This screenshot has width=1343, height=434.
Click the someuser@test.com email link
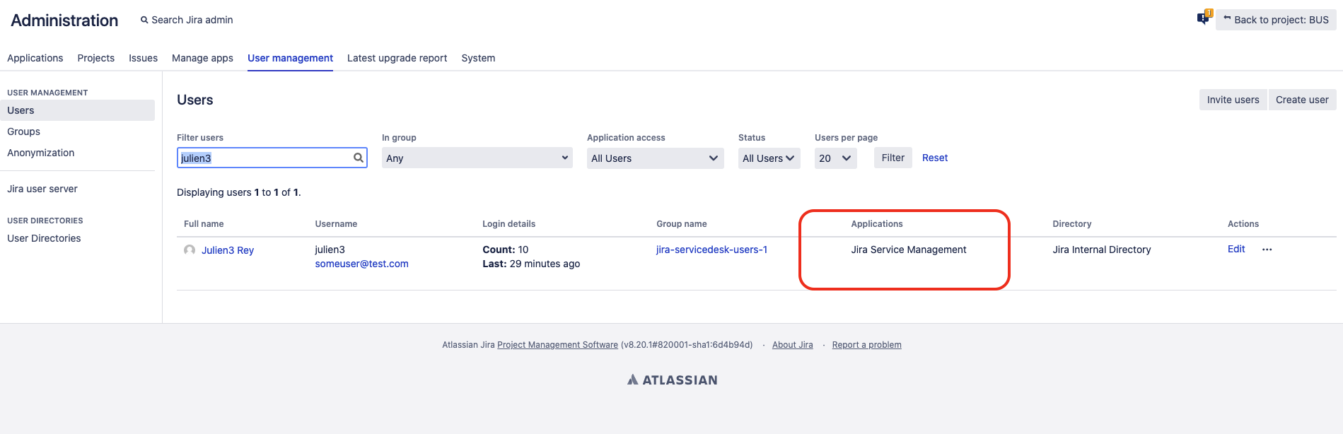(361, 264)
